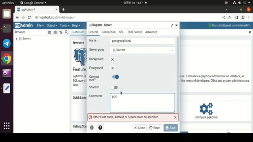Click the Name input field

(142, 41)
